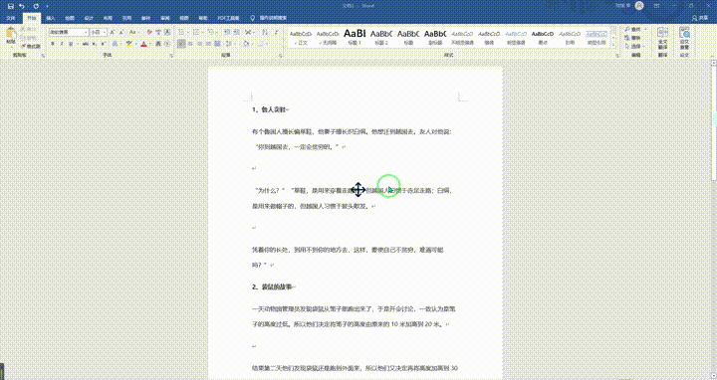Screen dimensions: 717x380
Task: Switch to the Insert (插入) tab
Action: [51, 18]
